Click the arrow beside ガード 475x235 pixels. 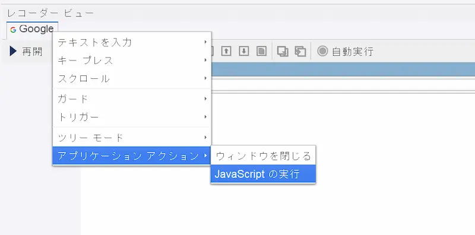click(x=205, y=99)
